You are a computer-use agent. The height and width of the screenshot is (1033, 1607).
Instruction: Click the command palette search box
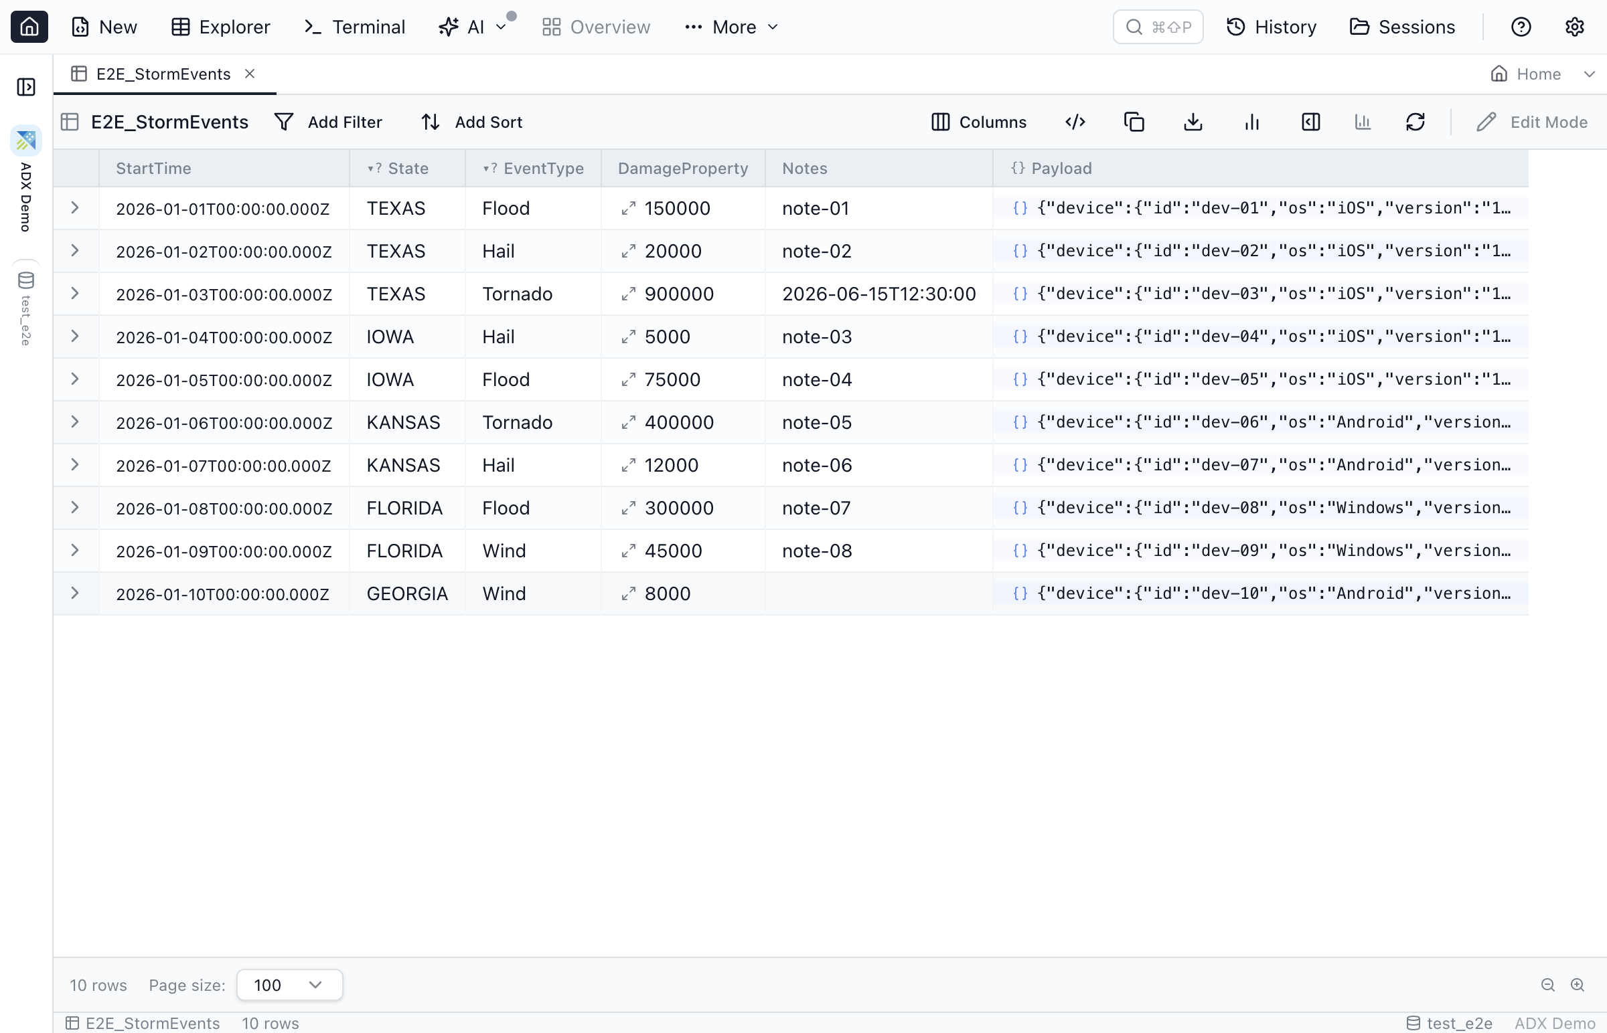pyautogui.click(x=1158, y=27)
